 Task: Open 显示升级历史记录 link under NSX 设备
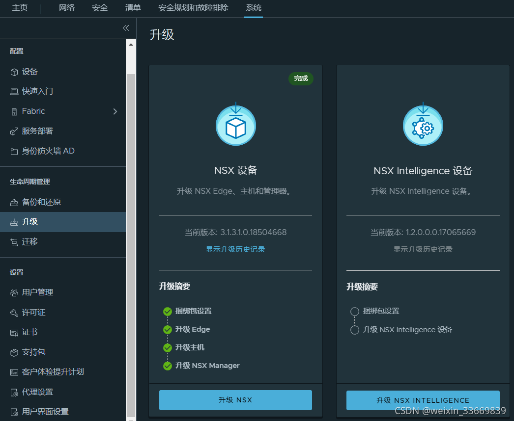point(235,249)
